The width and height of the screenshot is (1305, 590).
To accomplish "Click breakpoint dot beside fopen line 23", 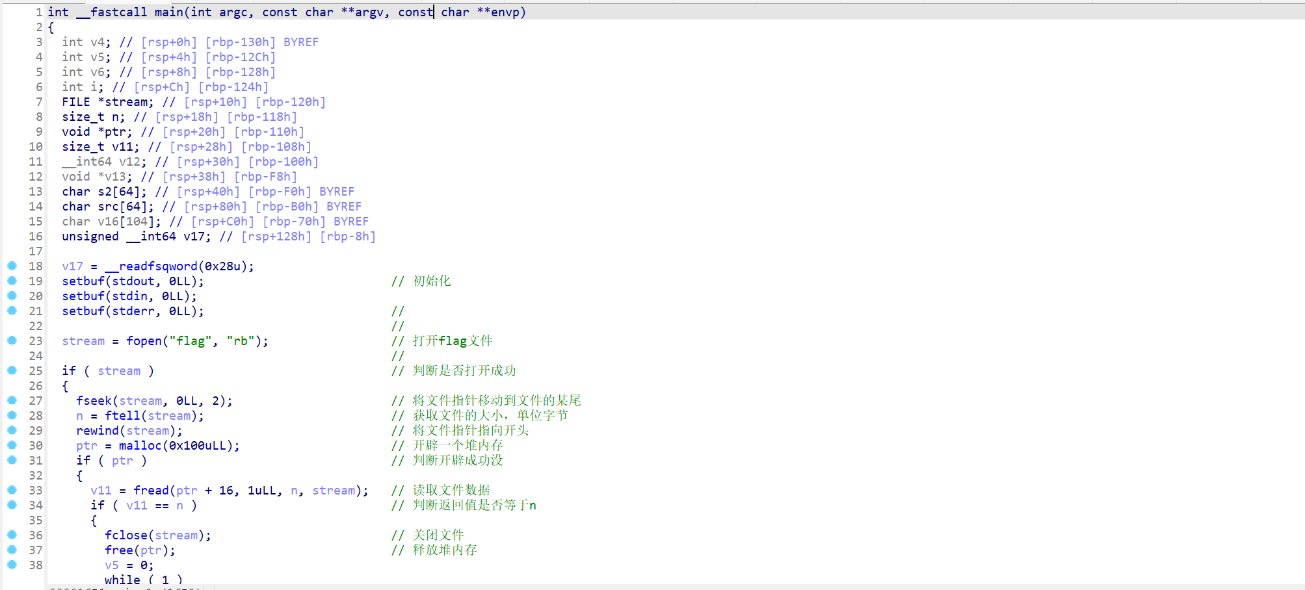I will coord(12,340).
